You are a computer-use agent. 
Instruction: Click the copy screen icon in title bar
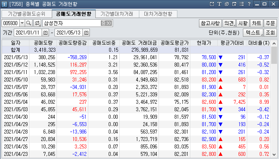(227, 4)
